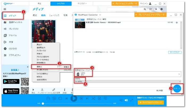Select the ミュージック filter tab
Image resolution: width=186 pixels, height=108 pixels.
[x=54, y=15]
